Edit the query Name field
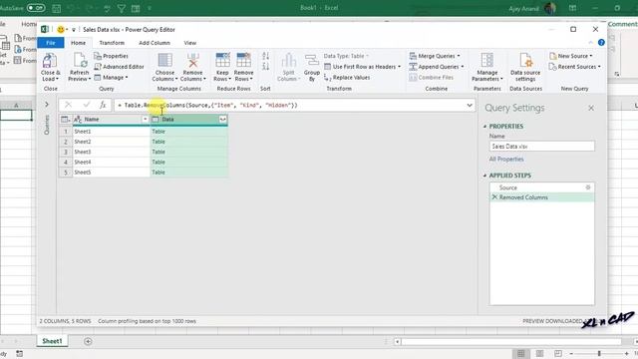 (x=541, y=147)
